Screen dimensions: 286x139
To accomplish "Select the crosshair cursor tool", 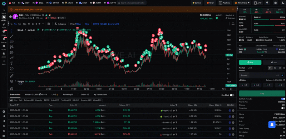I will click(x=11, y=30).
